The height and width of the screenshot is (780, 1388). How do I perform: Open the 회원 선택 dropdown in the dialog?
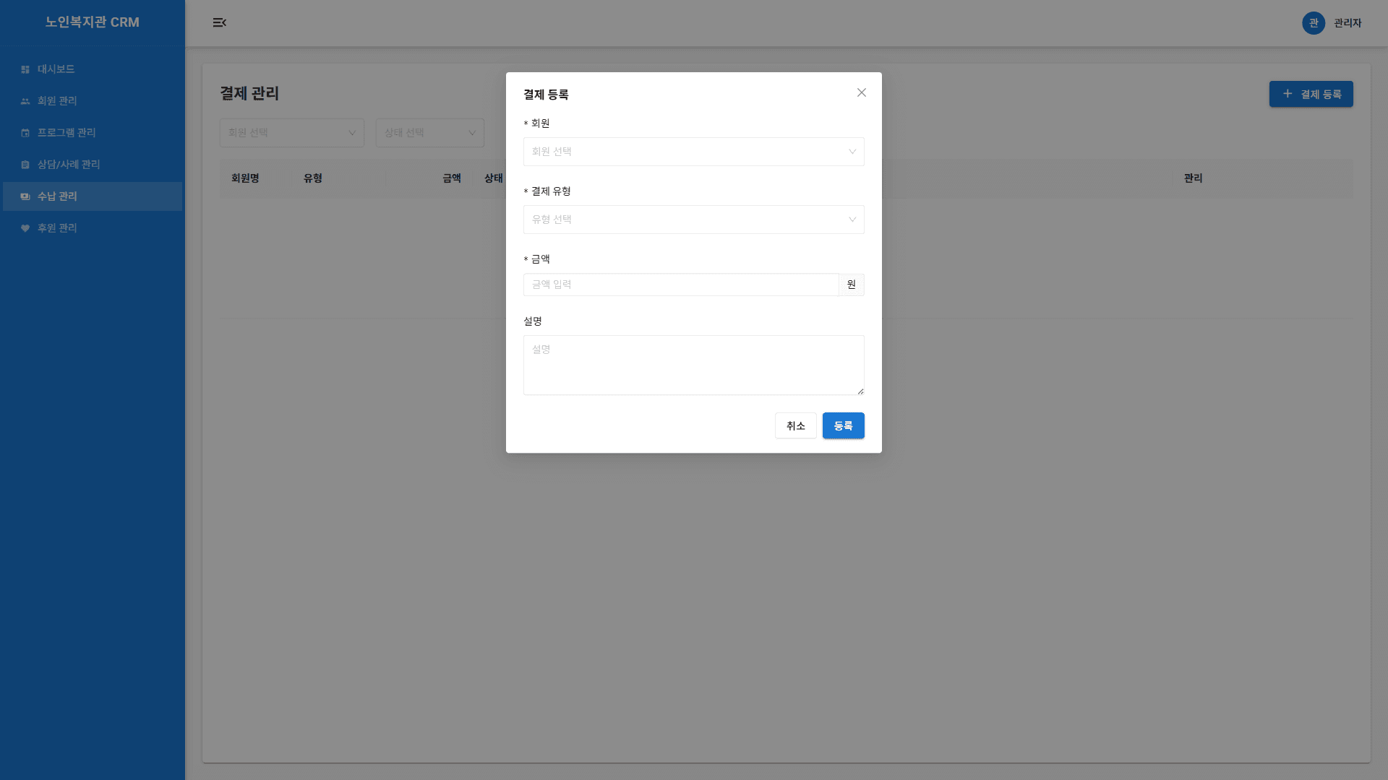(693, 152)
